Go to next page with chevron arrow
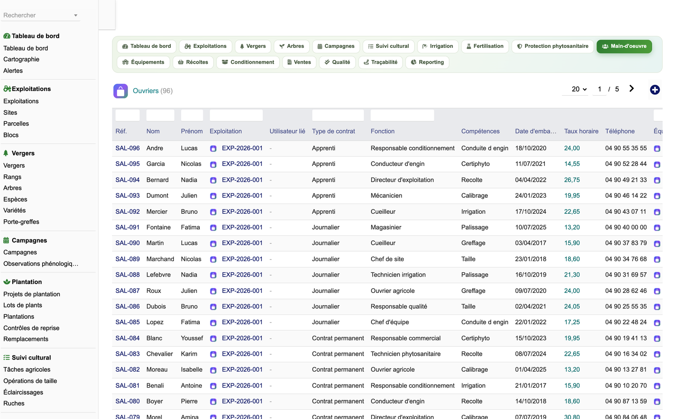Image resolution: width=677 pixels, height=419 pixels. tap(632, 89)
